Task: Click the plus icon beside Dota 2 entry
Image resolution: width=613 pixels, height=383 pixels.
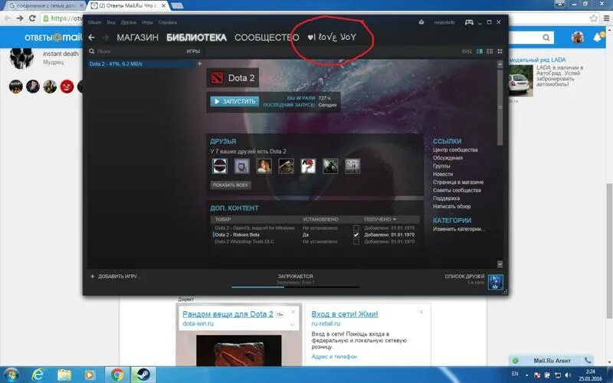Action: coord(200,64)
